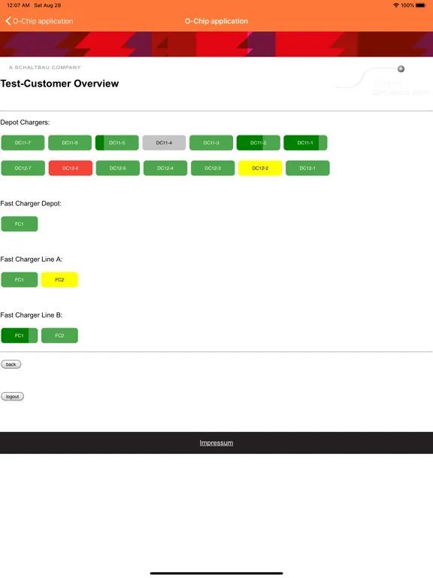Open depot charger DC12-4
The width and height of the screenshot is (433, 578).
click(x=165, y=168)
